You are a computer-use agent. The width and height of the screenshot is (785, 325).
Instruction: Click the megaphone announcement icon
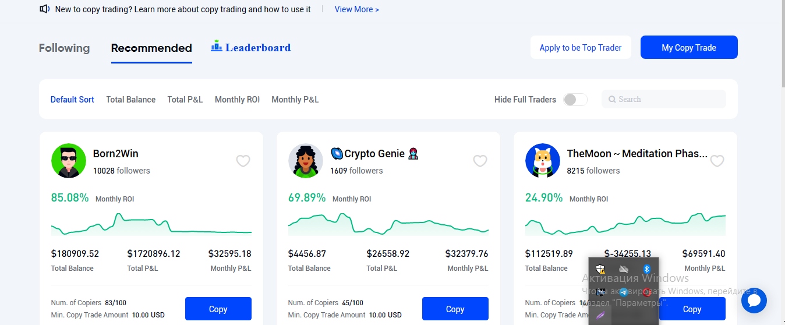click(44, 9)
